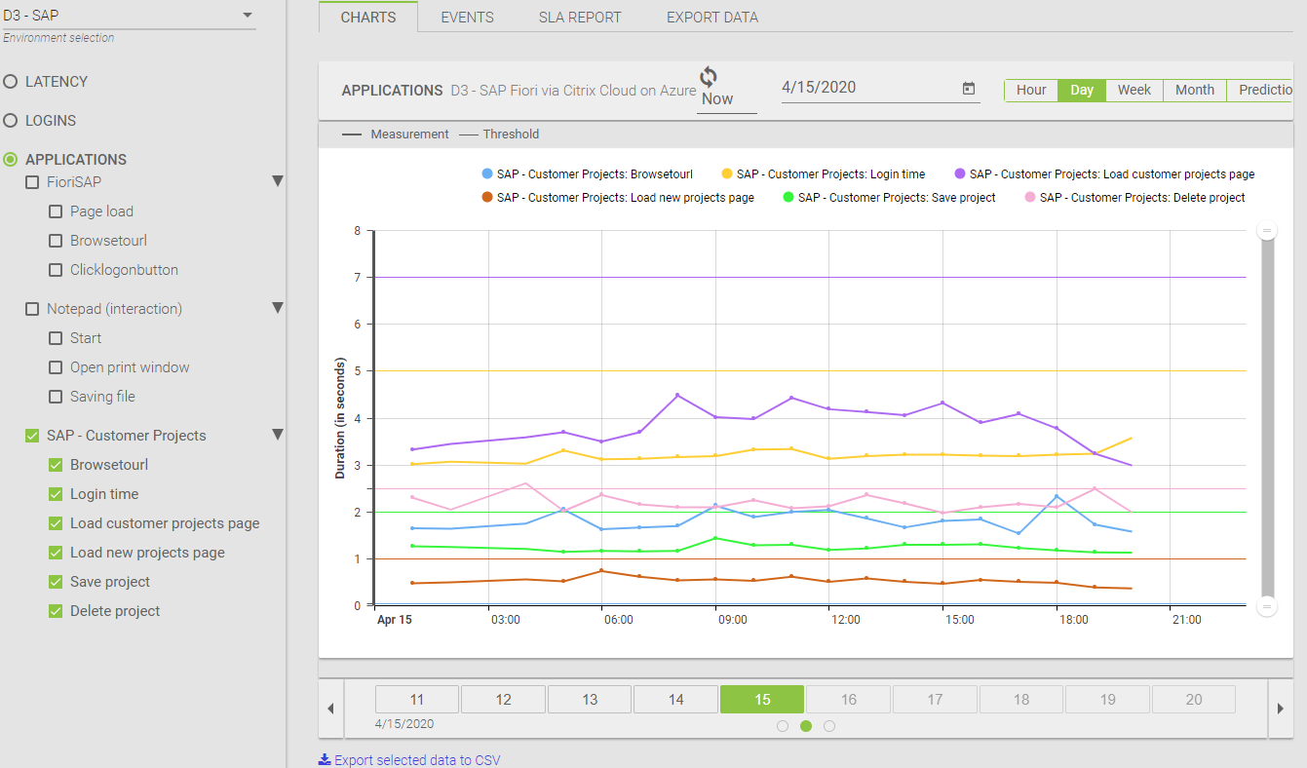Open the EVENTS tab
The image size is (1307, 768).
467,17
